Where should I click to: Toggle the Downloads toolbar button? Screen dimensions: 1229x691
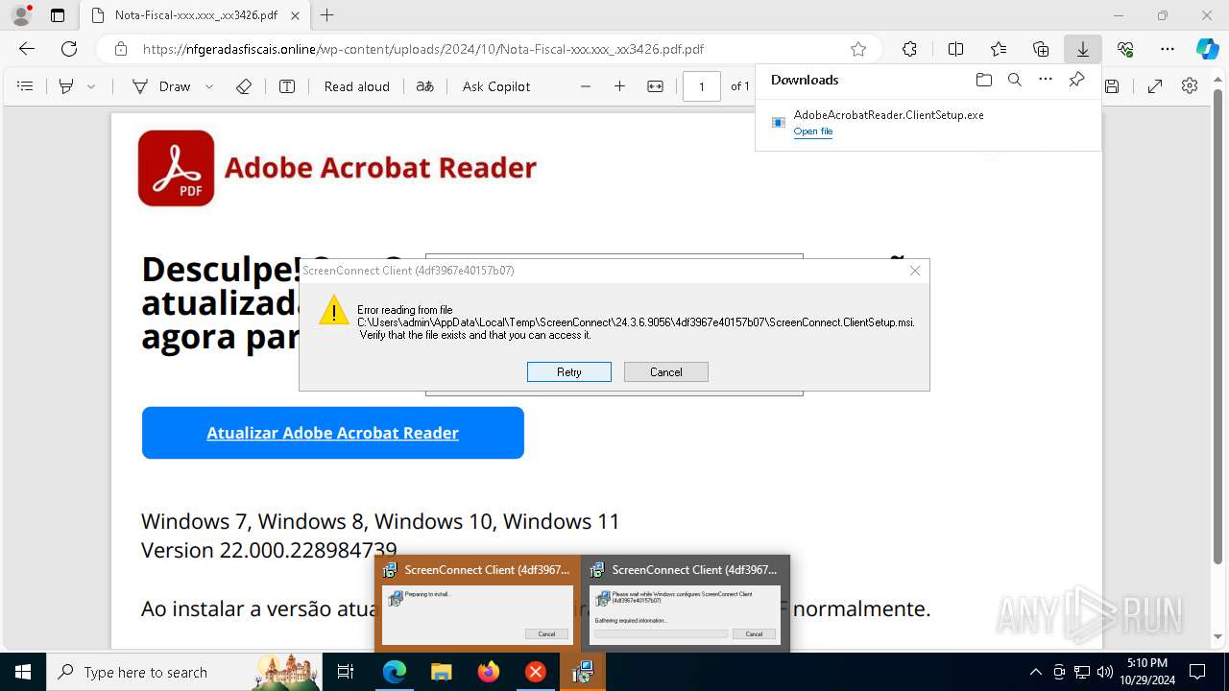[x=1083, y=49]
